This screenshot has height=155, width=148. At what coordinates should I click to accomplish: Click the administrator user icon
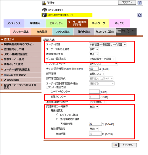[x=44, y=3]
